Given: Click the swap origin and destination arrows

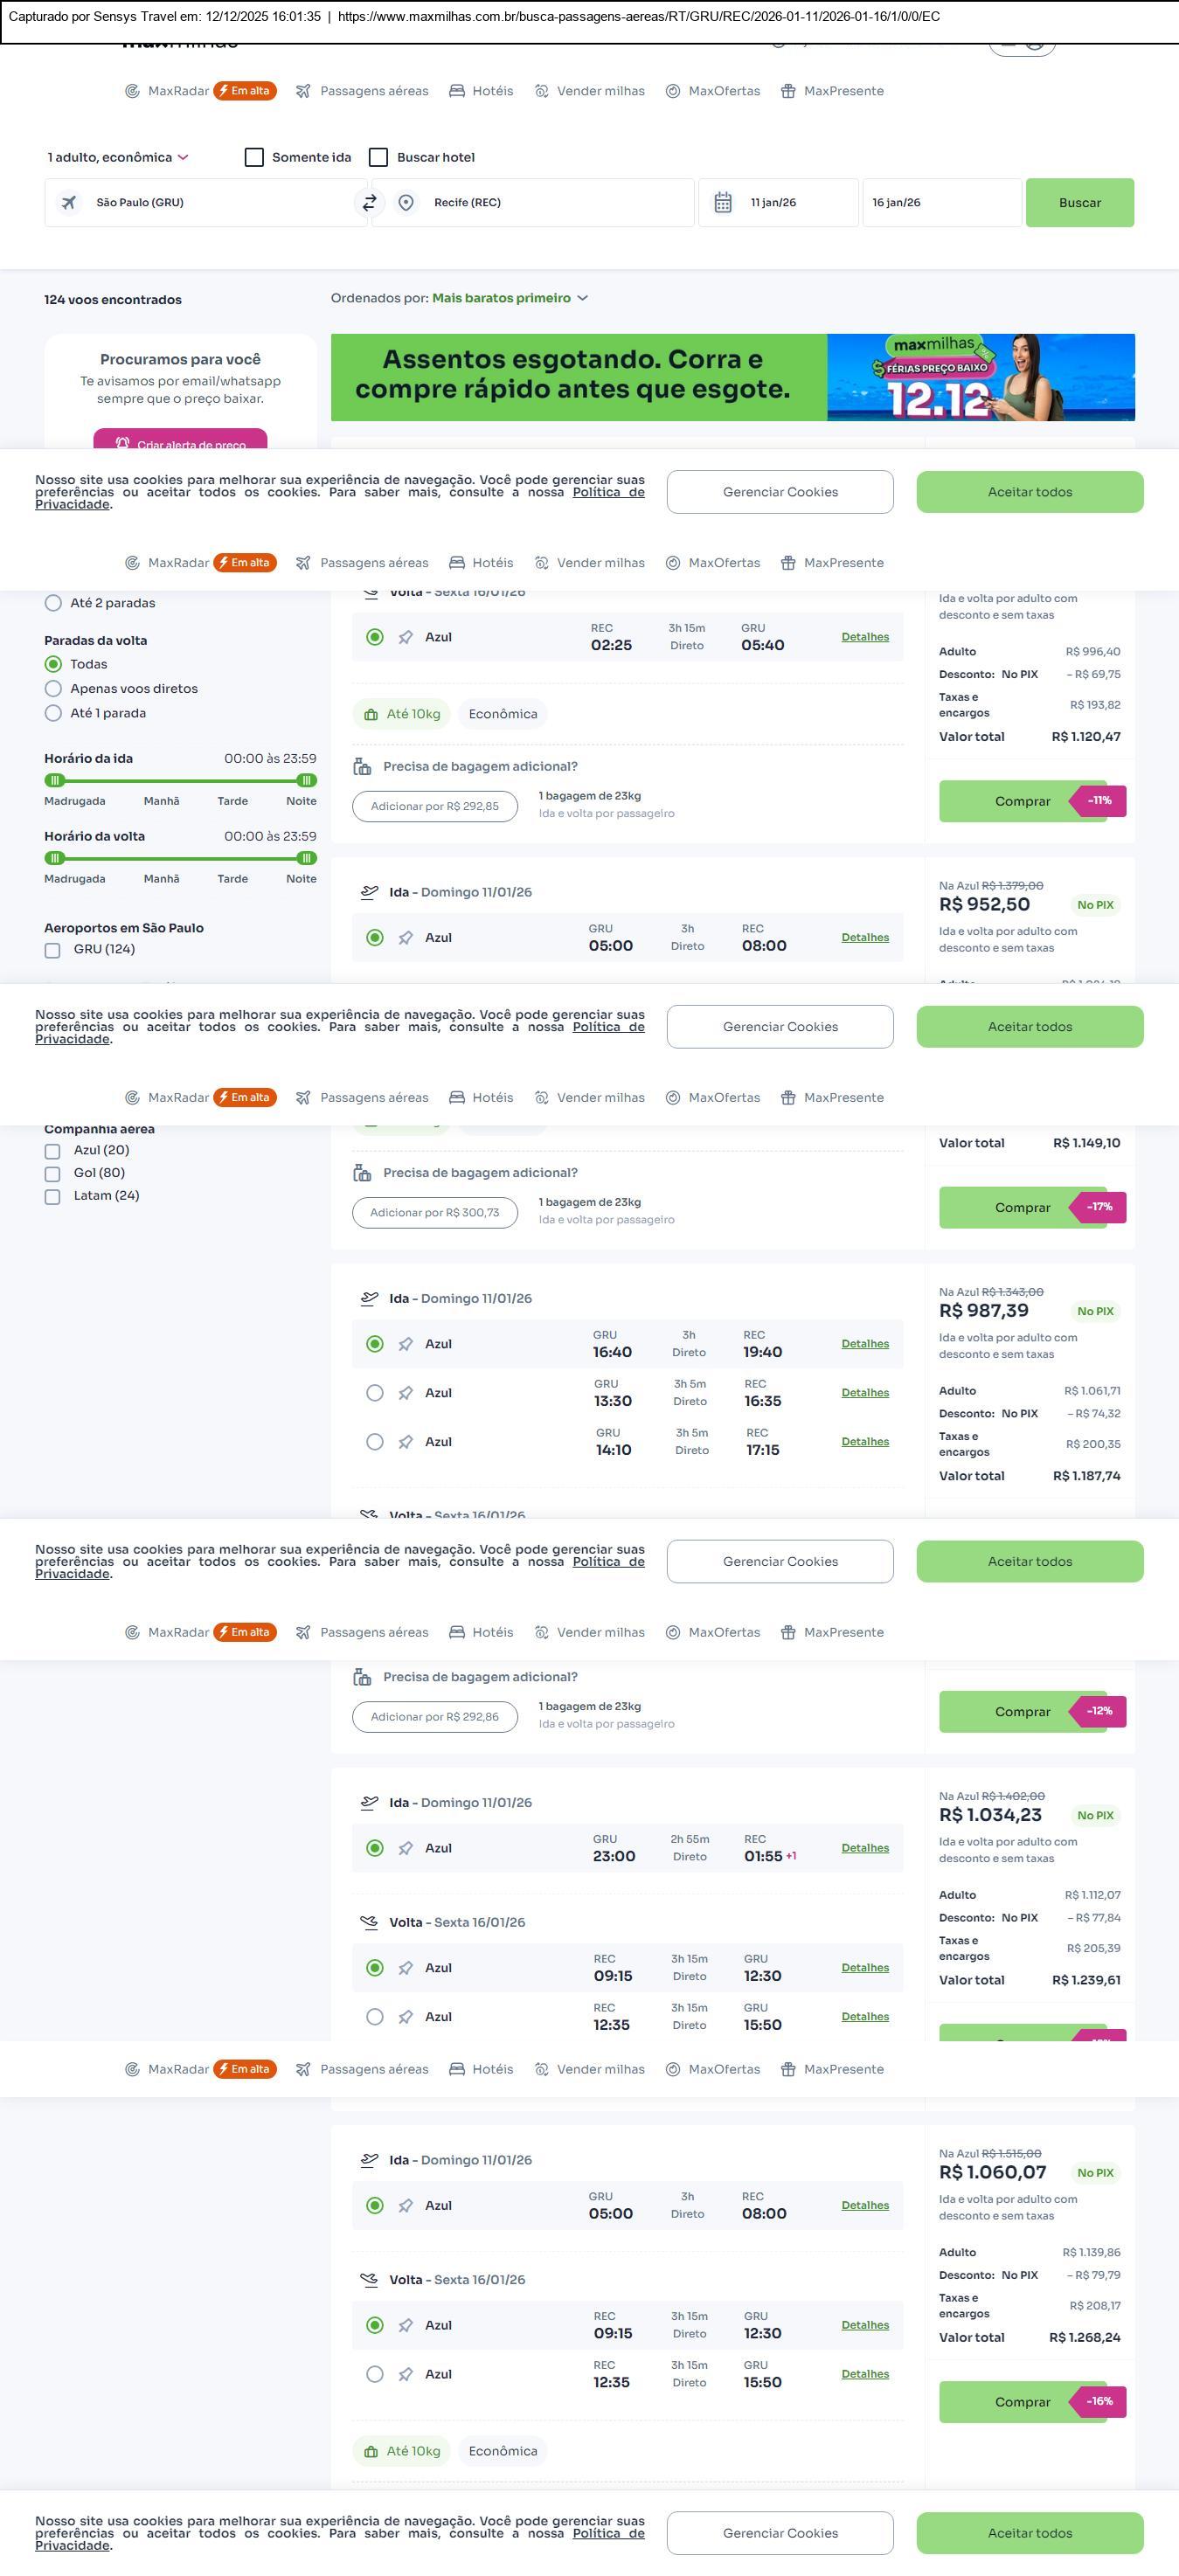Looking at the screenshot, I should (x=369, y=203).
